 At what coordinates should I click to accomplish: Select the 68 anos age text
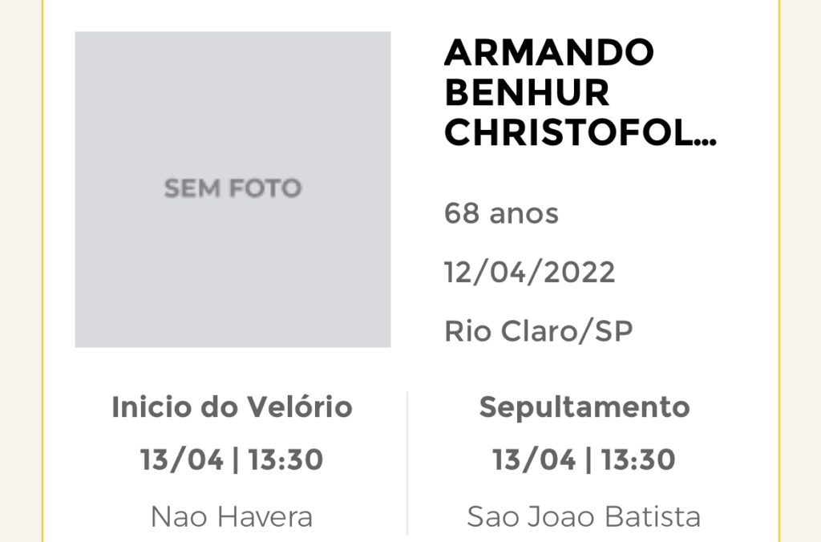[x=501, y=213]
